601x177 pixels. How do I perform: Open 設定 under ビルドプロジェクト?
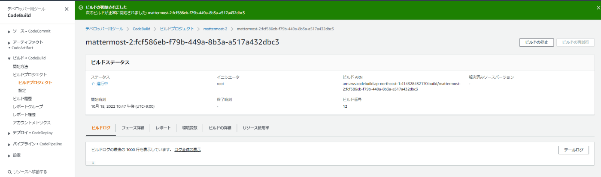click(22, 91)
